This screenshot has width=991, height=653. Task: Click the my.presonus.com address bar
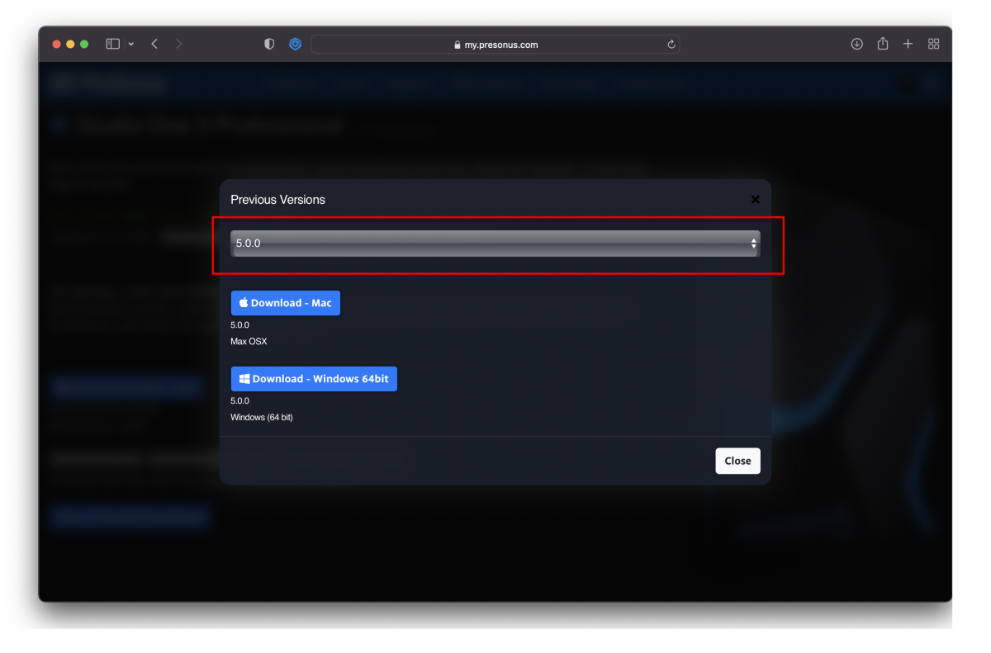click(495, 45)
